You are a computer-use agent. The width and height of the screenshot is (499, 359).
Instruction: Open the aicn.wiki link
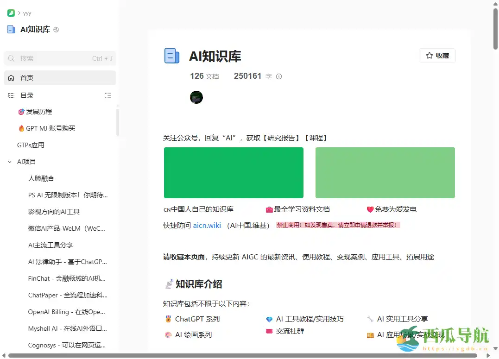(207, 226)
